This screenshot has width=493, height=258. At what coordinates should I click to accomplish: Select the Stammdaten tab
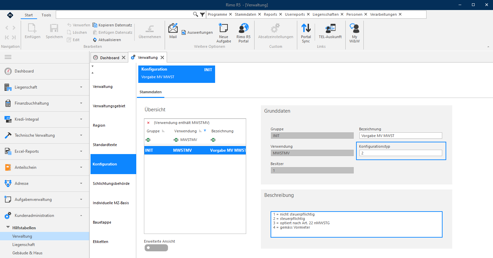[151, 92]
